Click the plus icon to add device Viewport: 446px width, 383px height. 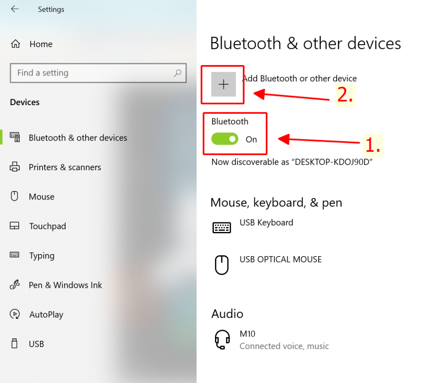tap(223, 84)
